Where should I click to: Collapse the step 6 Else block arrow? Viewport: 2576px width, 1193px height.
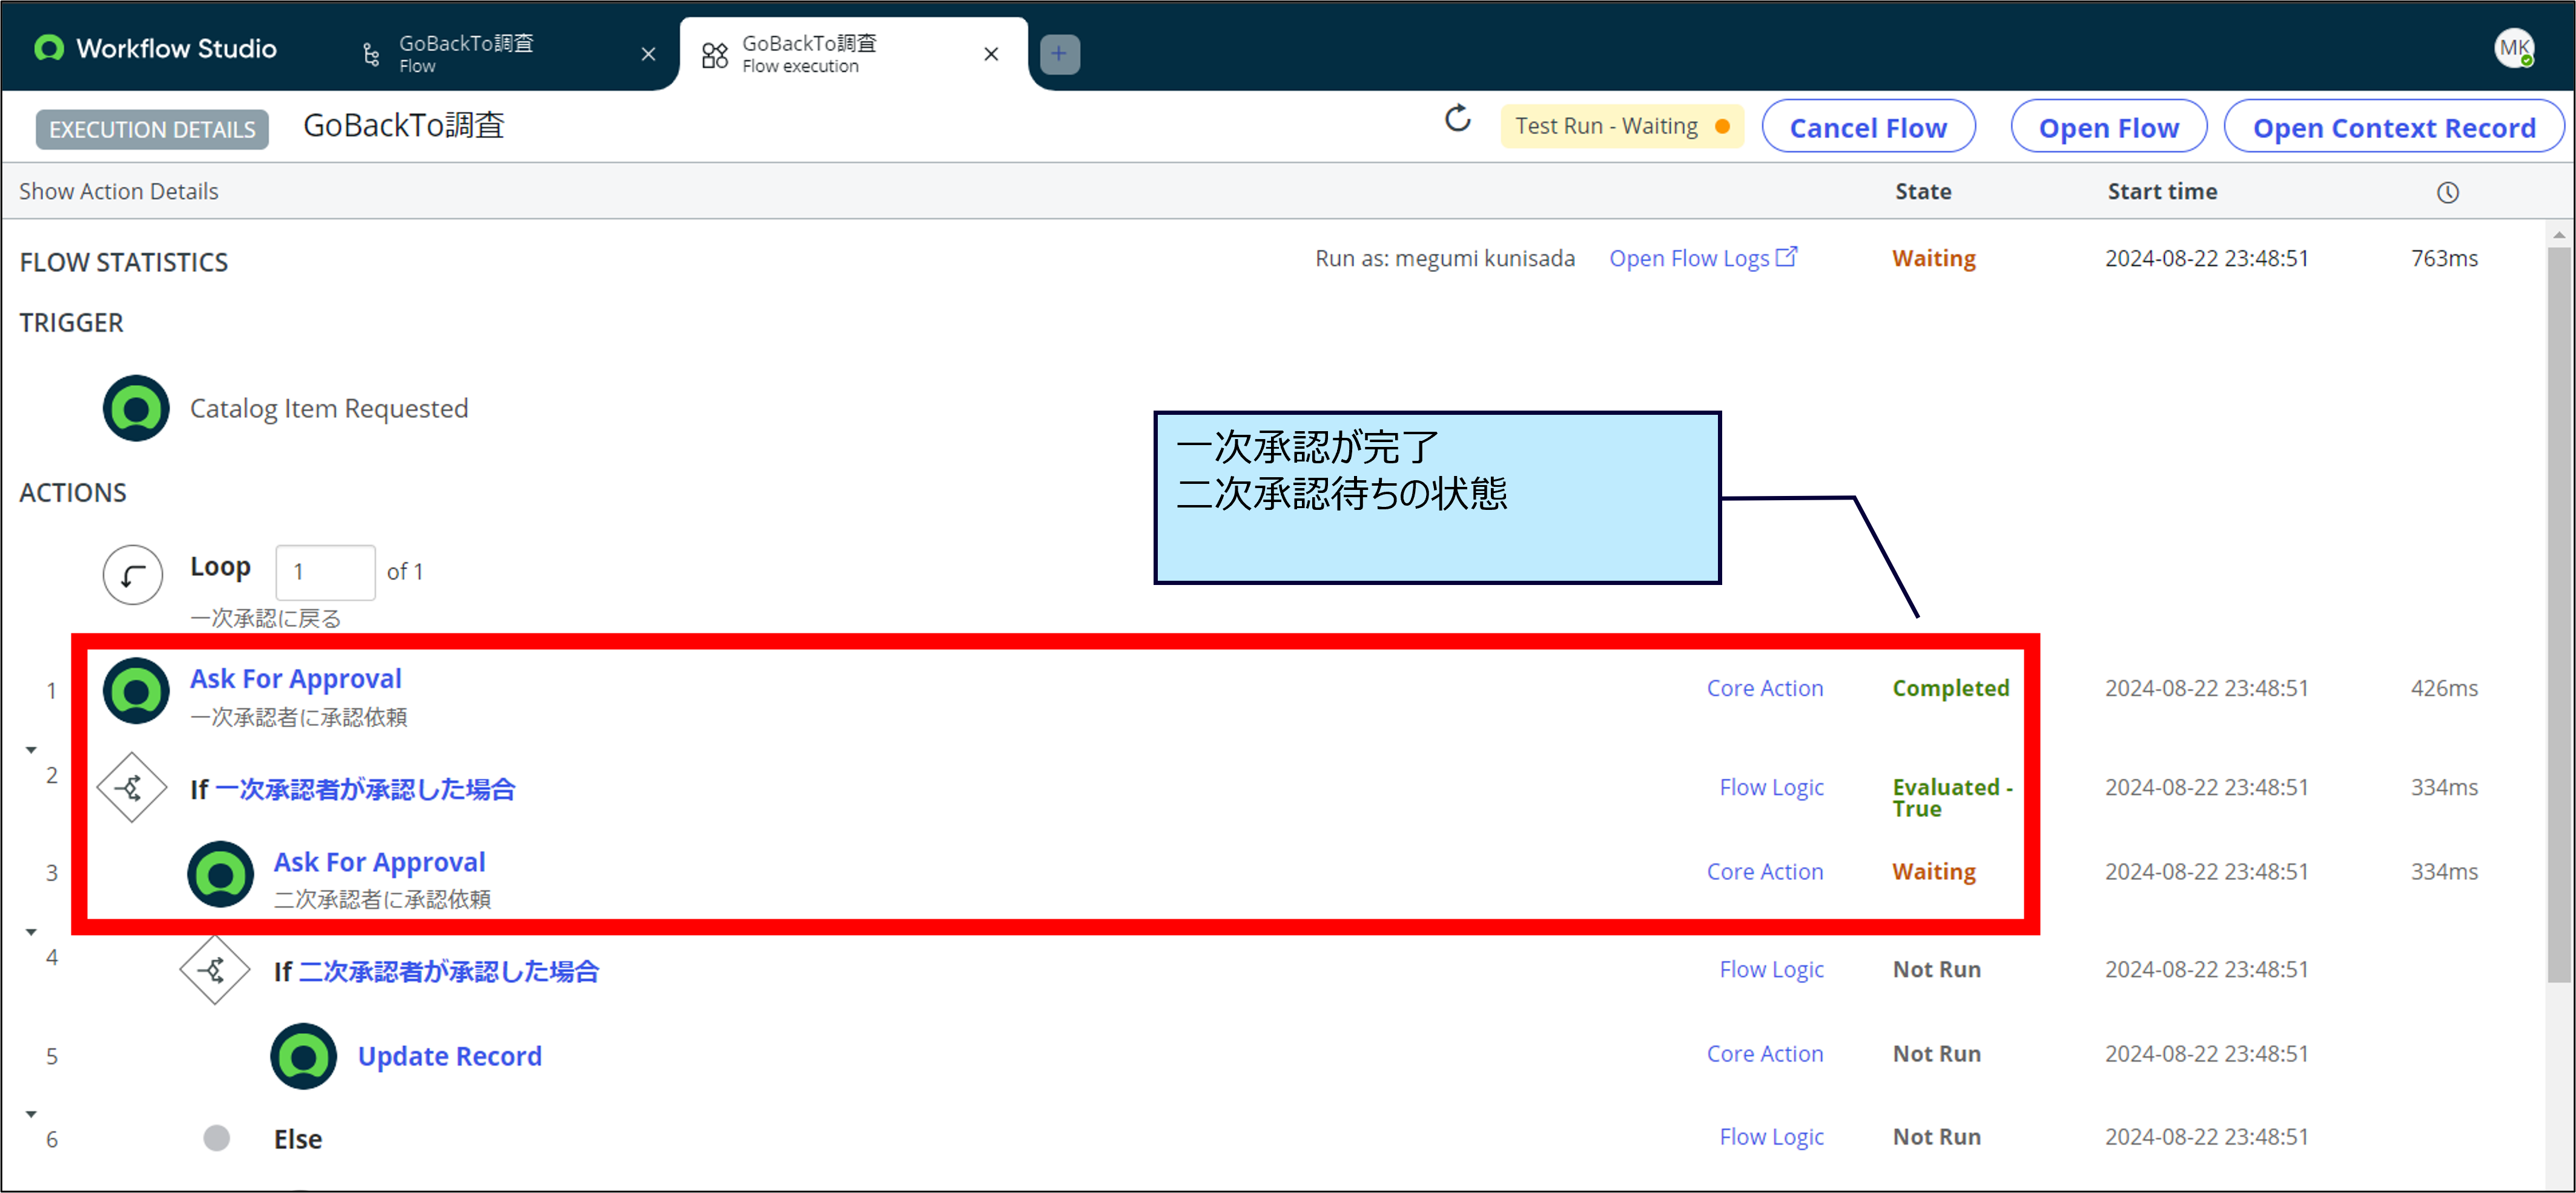point(31,1114)
